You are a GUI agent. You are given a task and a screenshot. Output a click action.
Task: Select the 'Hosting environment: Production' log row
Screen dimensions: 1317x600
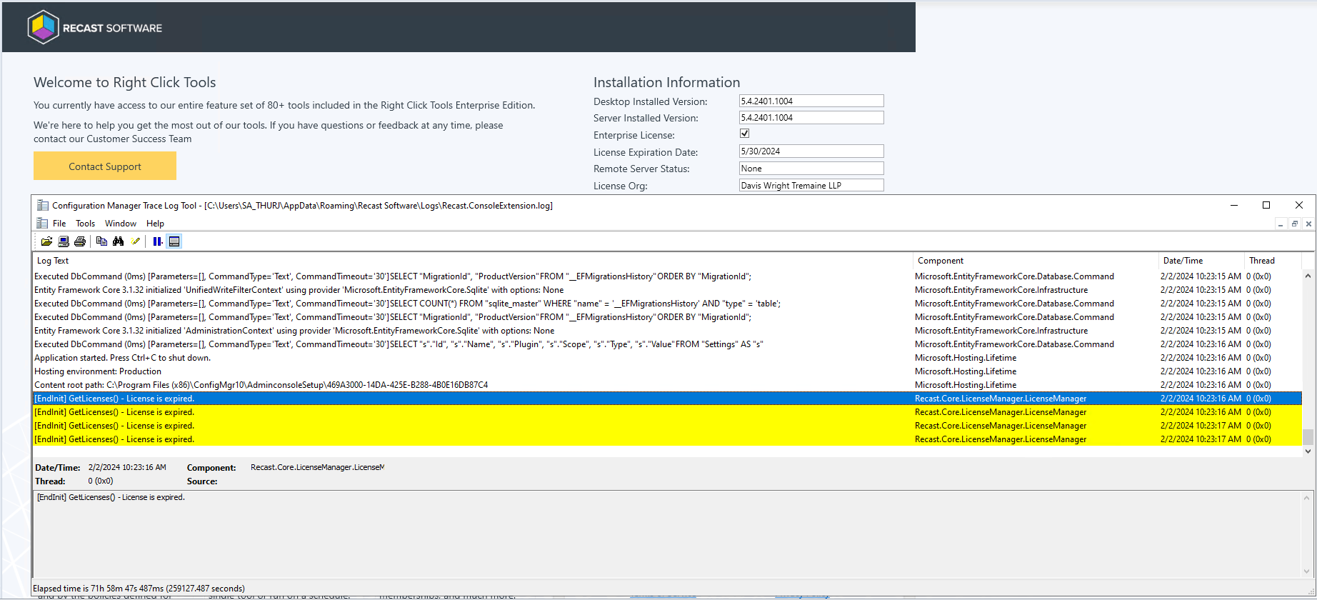[667, 371]
